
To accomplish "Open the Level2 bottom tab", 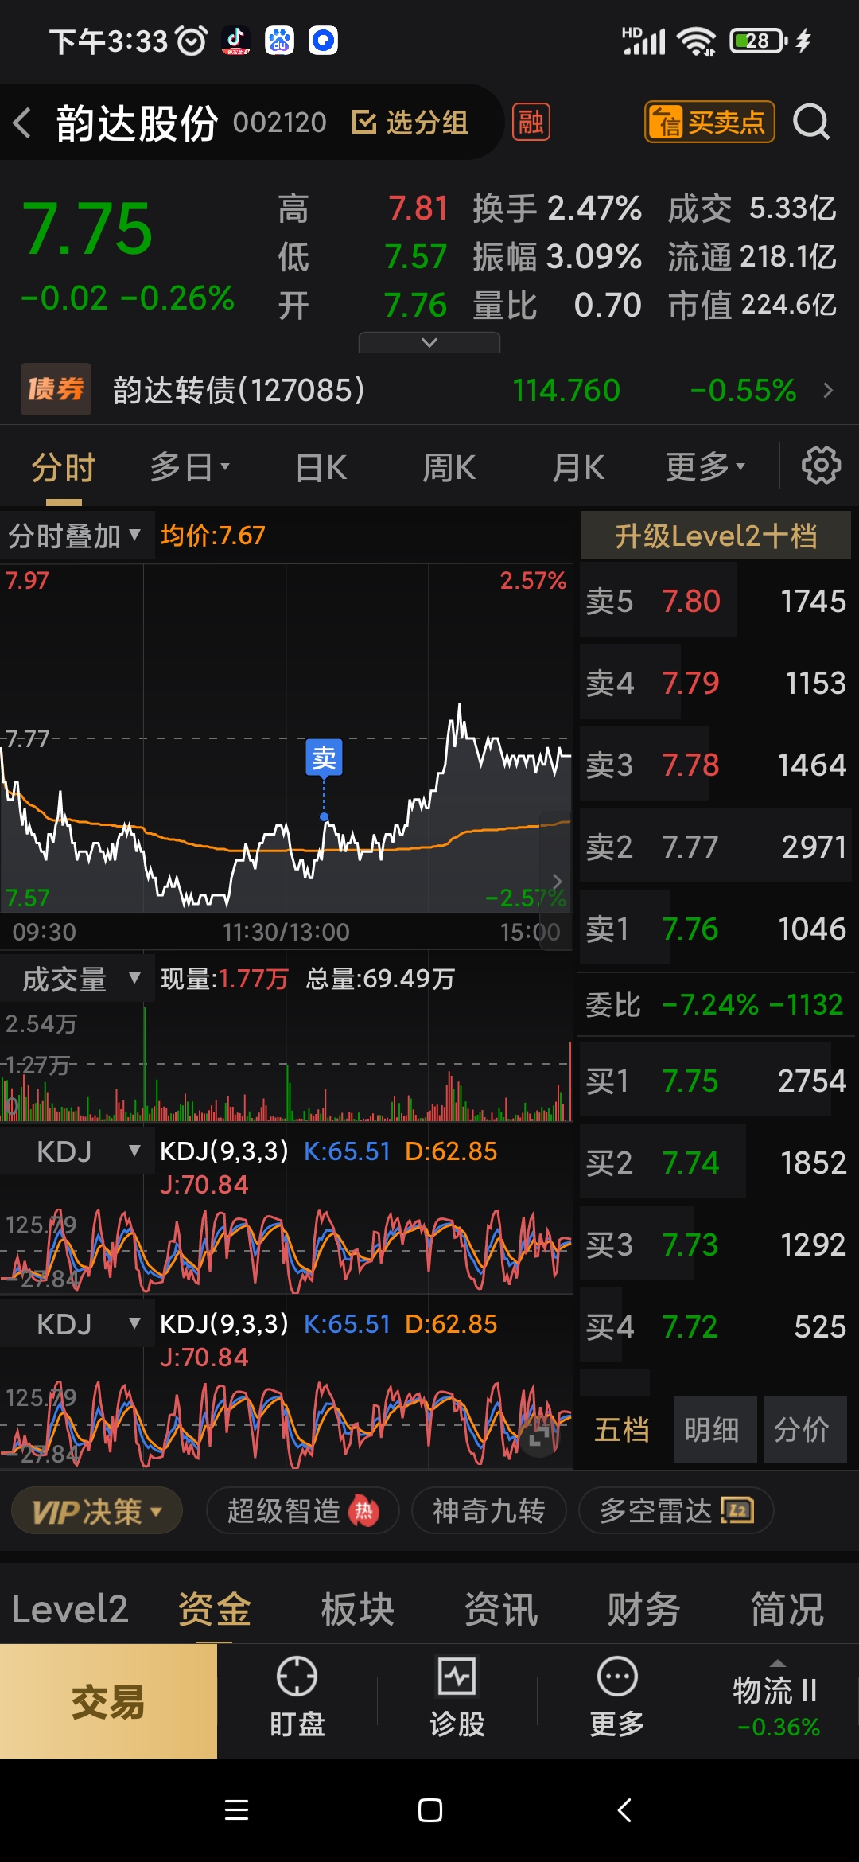I will (70, 1609).
